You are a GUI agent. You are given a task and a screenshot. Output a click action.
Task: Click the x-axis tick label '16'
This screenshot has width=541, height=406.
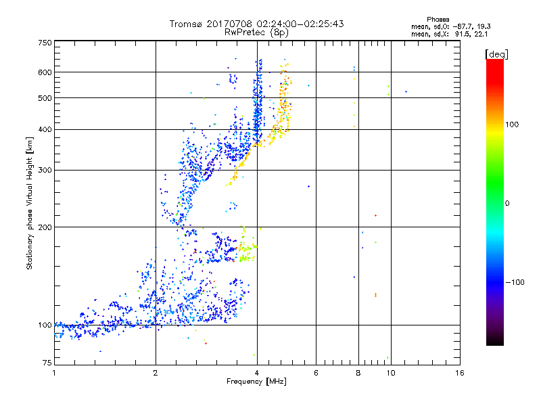460,373
